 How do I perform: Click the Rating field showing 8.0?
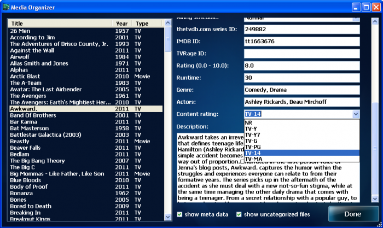point(301,66)
